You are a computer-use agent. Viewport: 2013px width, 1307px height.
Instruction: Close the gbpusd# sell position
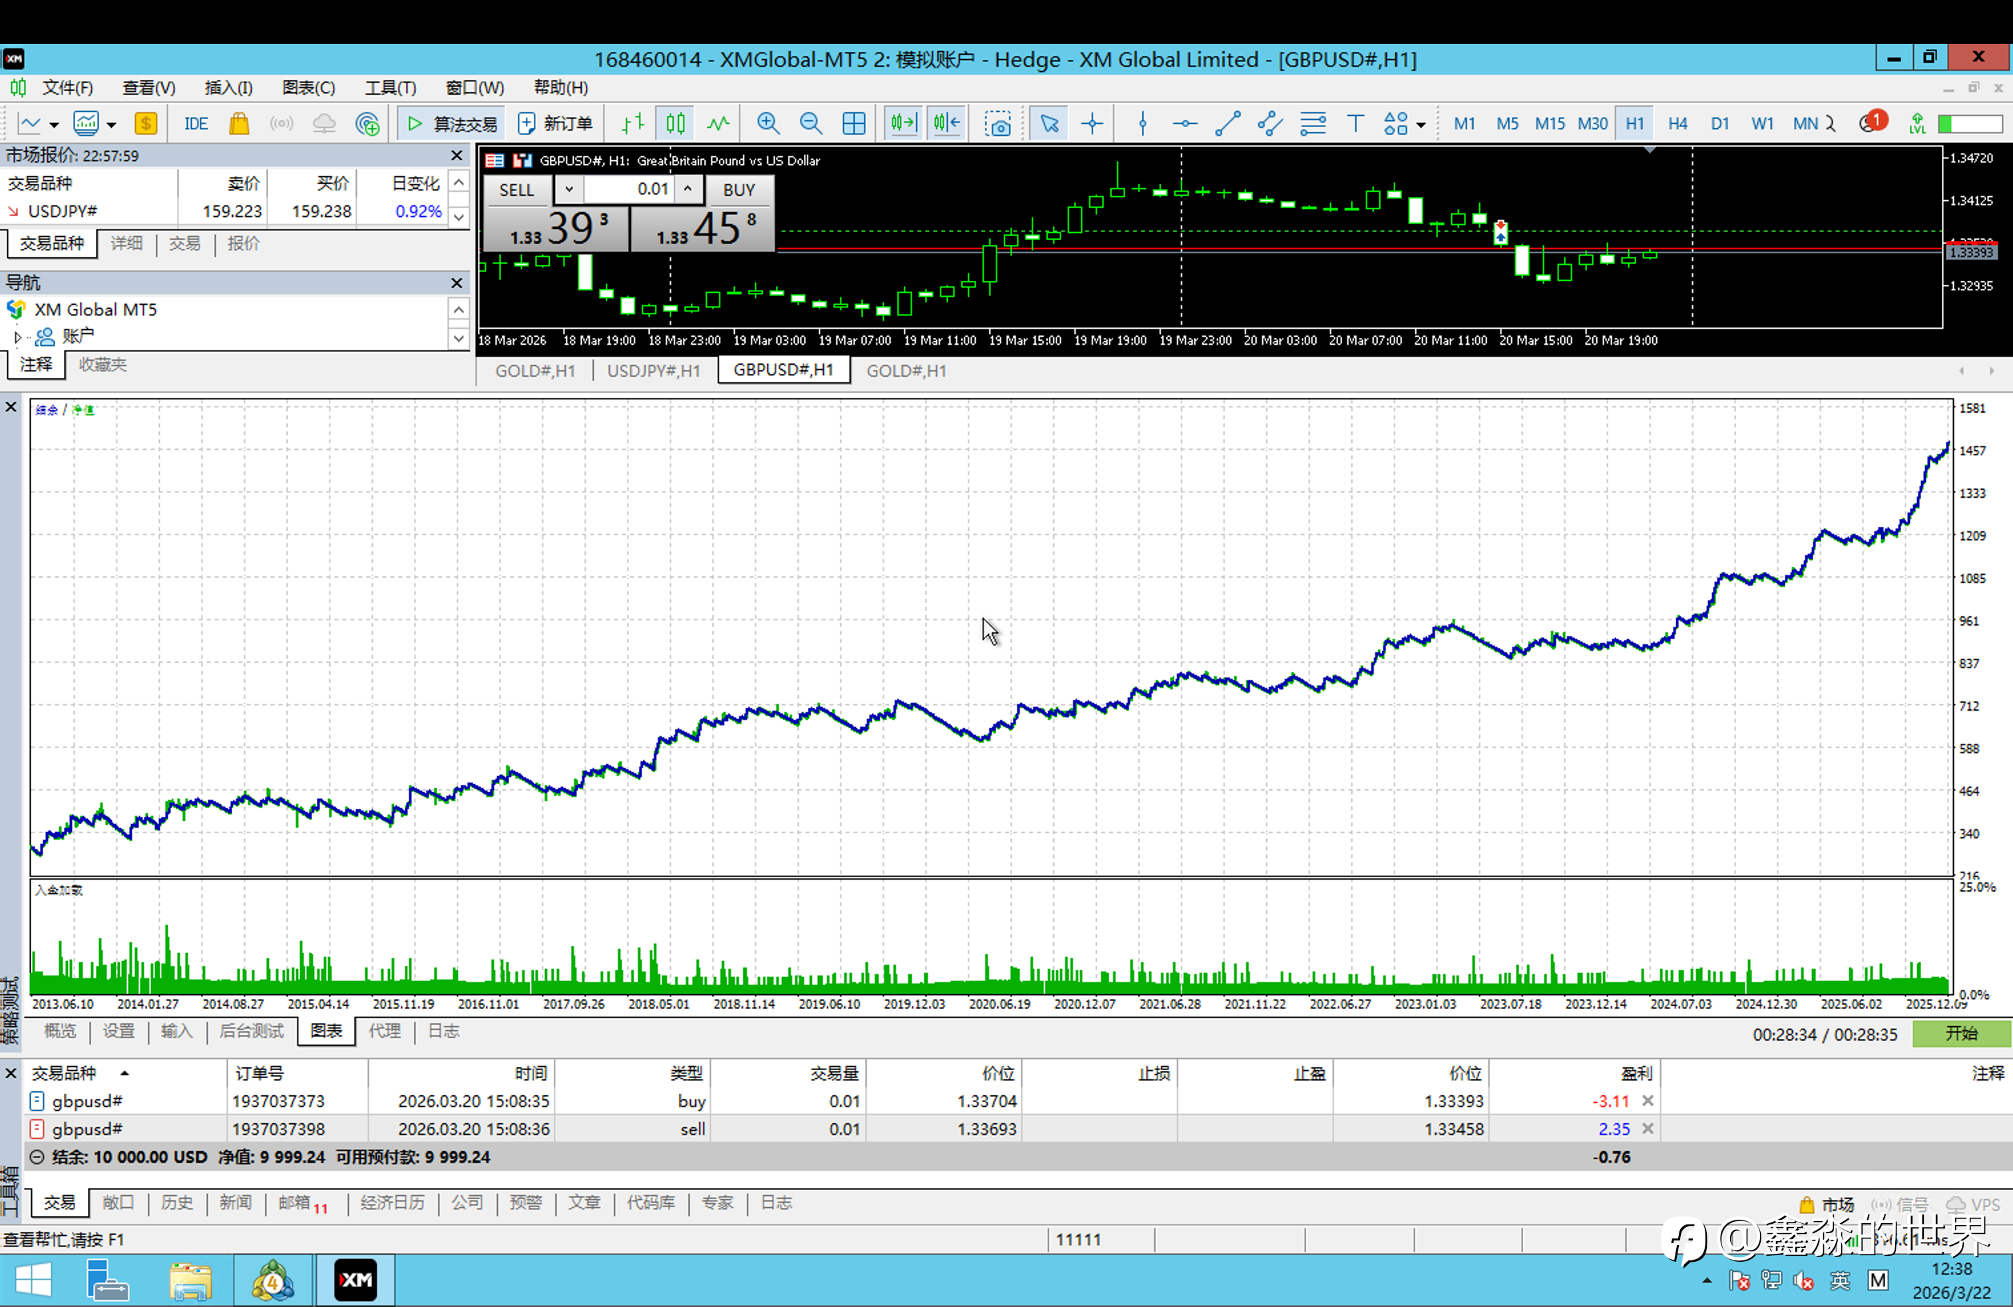tap(1648, 1129)
